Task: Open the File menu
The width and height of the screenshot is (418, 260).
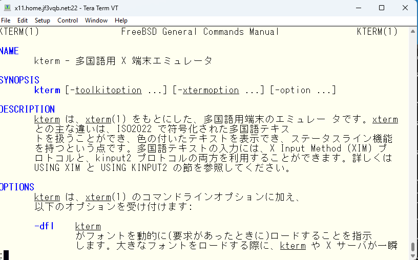Action: [6, 20]
